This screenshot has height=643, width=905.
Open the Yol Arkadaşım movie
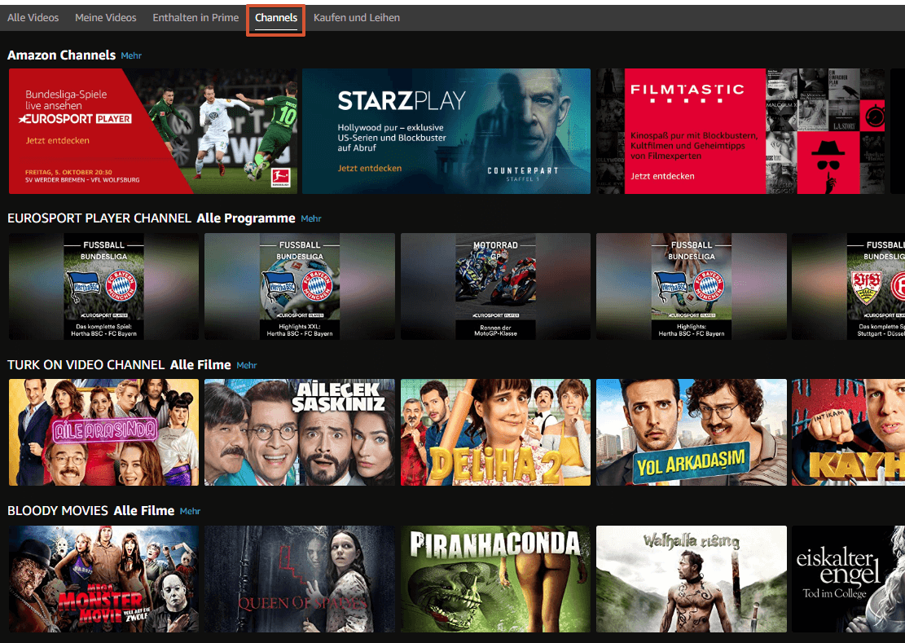click(692, 432)
